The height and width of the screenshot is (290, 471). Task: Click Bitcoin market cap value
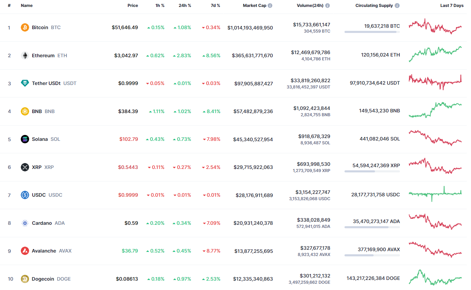coord(250,27)
